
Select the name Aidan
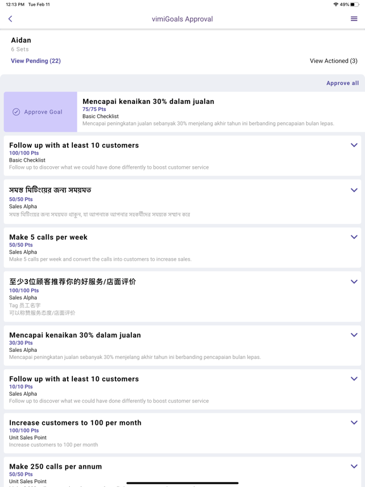tap(21, 40)
